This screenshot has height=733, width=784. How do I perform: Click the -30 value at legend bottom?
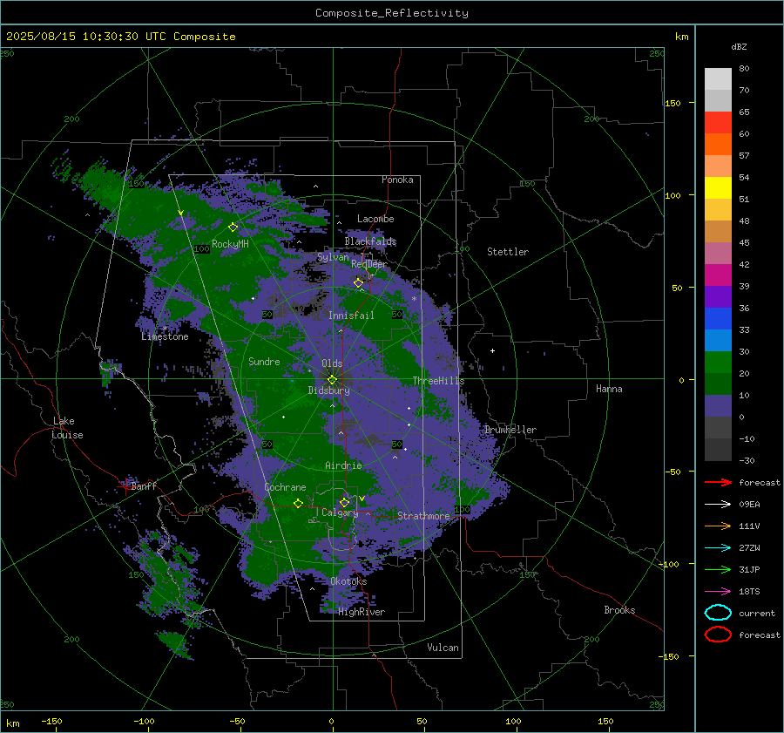tap(747, 460)
